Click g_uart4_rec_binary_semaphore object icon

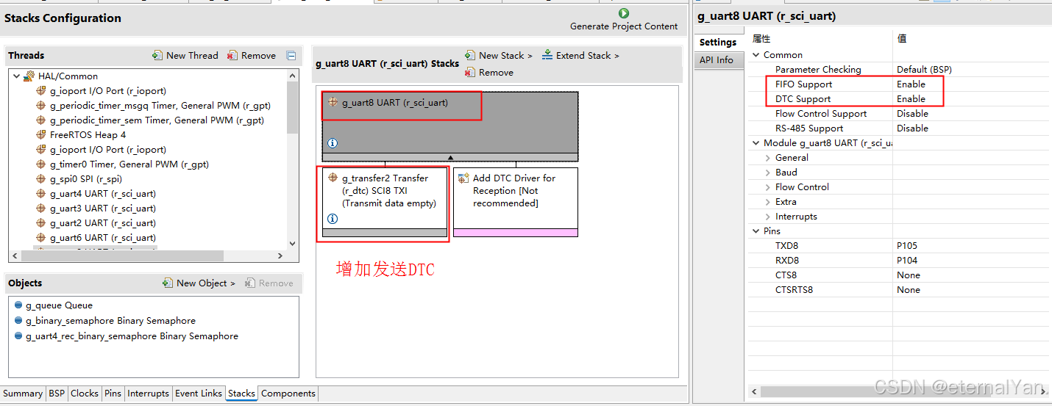pos(18,336)
